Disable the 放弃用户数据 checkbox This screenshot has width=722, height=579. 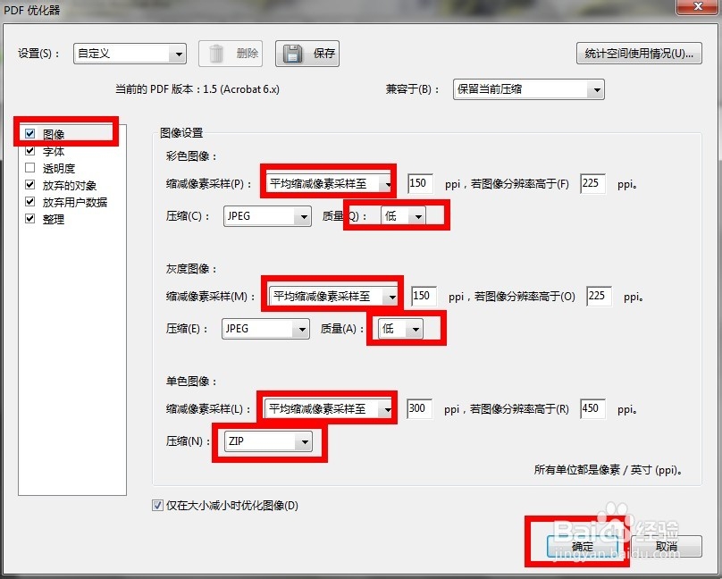30,202
